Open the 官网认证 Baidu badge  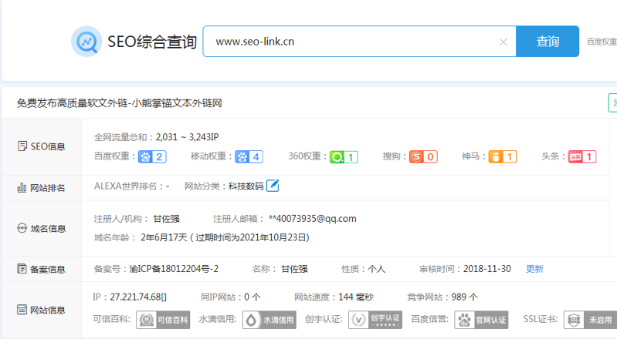coord(481,320)
